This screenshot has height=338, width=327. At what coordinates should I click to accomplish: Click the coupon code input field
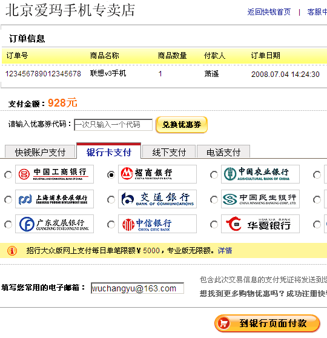click(x=113, y=125)
